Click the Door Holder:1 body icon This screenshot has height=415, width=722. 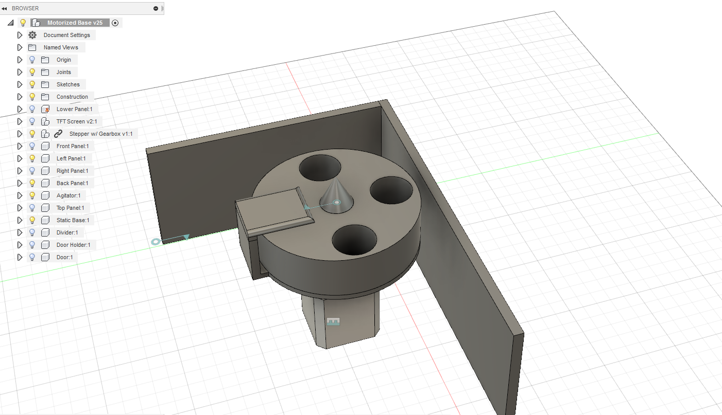pyautogui.click(x=45, y=245)
